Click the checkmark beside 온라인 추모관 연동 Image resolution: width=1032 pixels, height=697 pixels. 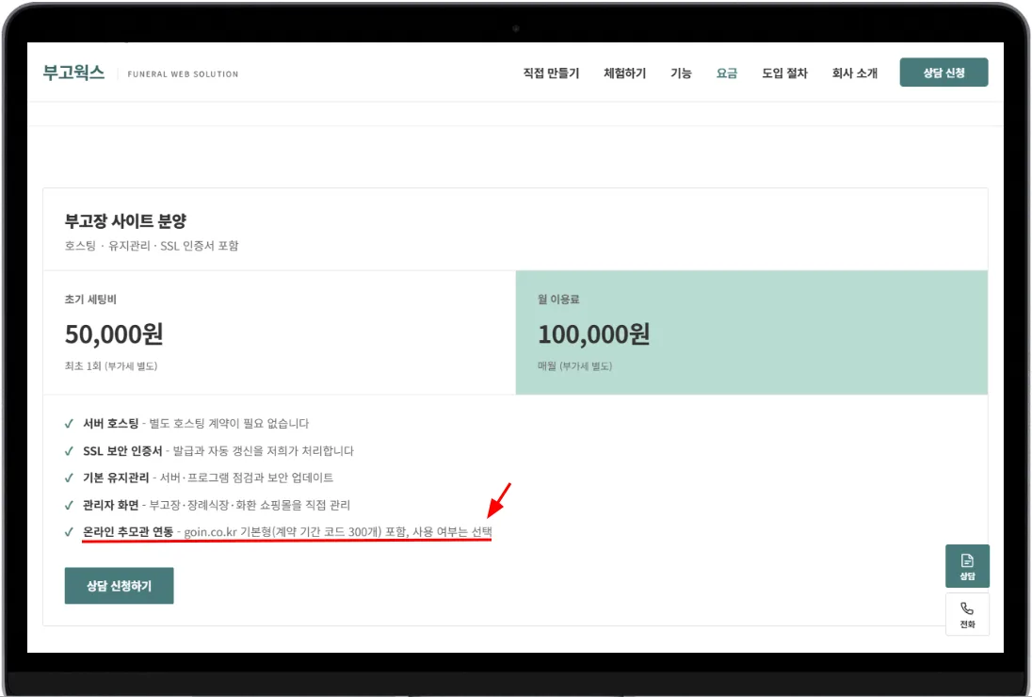pyautogui.click(x=69, y=532)
